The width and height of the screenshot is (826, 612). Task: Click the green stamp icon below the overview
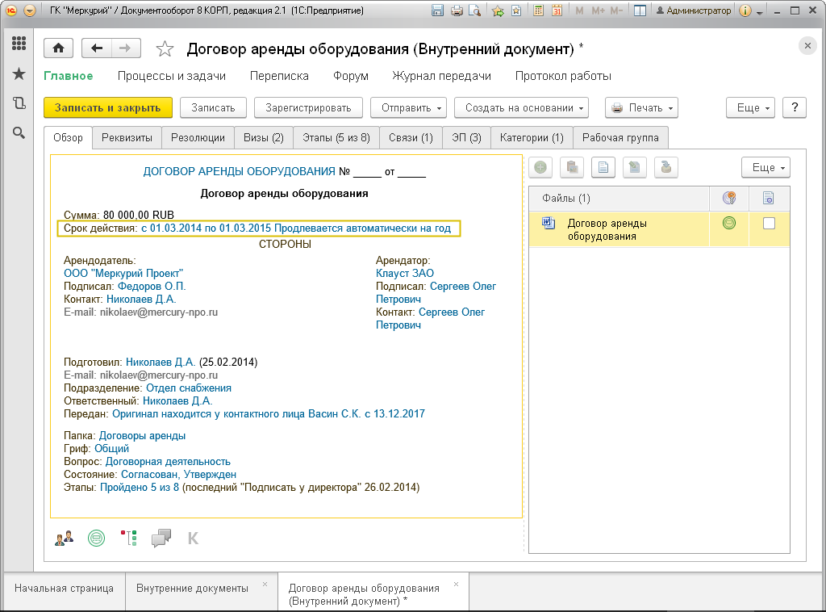[97, 539]
